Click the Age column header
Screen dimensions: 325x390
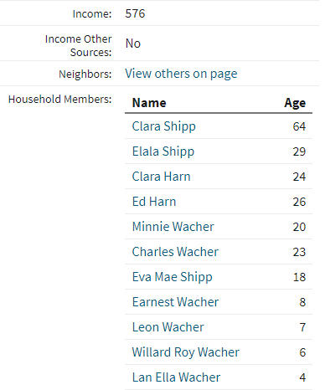pos(295,103)
